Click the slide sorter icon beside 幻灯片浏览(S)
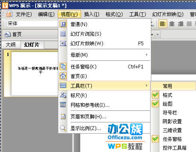196x152 pixels. click(63, 34)
